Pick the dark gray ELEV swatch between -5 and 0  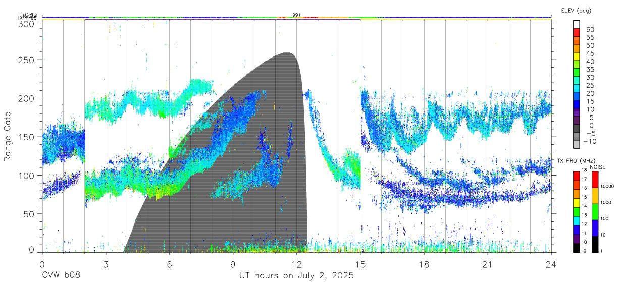click(577, 129)
